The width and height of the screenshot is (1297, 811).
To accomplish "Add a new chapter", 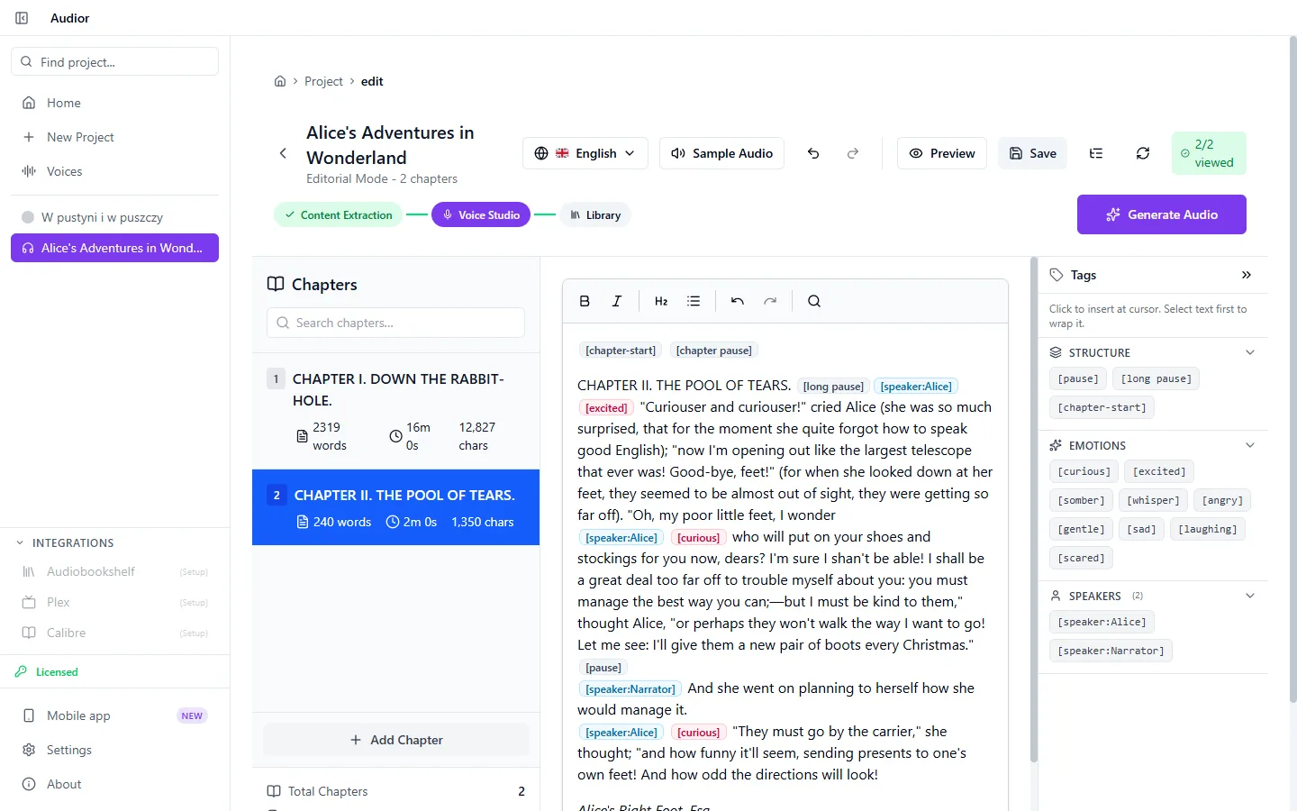I will 396,740.
